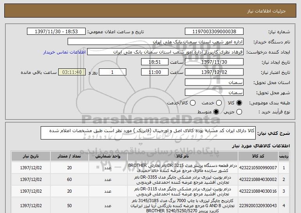Click need date 1397/12/02 in row 2
The width and height of the screenshot is (301, 213).
[31, 180]
